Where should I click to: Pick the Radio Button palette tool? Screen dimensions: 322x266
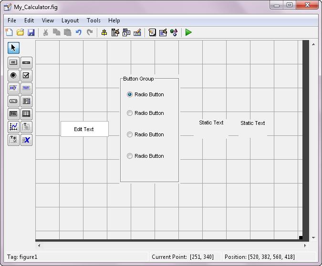click(x=13, y=75)
